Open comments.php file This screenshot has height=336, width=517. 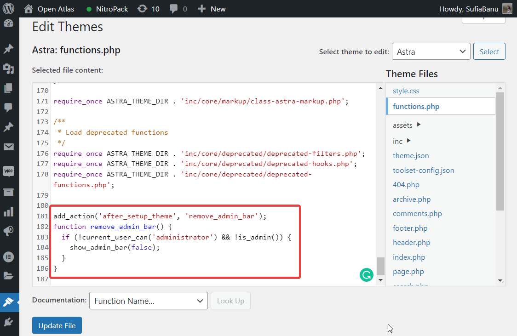pyautogui.click(x=417, y=213)
